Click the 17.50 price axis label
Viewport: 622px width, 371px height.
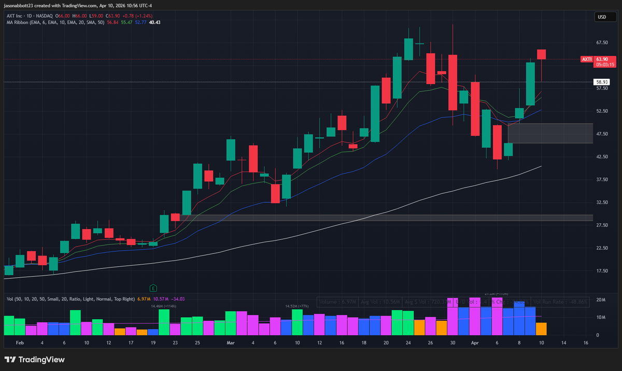pos(602,270)
